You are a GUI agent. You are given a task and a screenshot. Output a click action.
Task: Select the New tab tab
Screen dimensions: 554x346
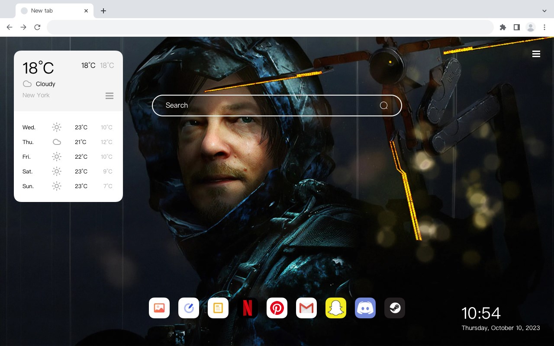55,11
